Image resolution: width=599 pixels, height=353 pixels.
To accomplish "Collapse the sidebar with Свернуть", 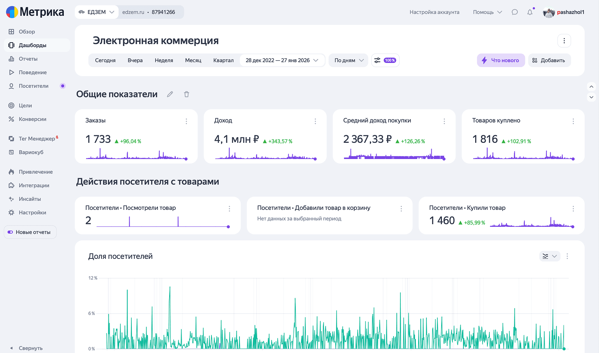I will coord(26,348).
